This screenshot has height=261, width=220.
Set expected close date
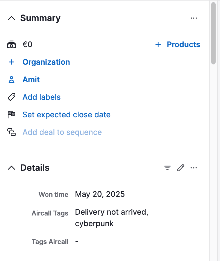[66, 115]
